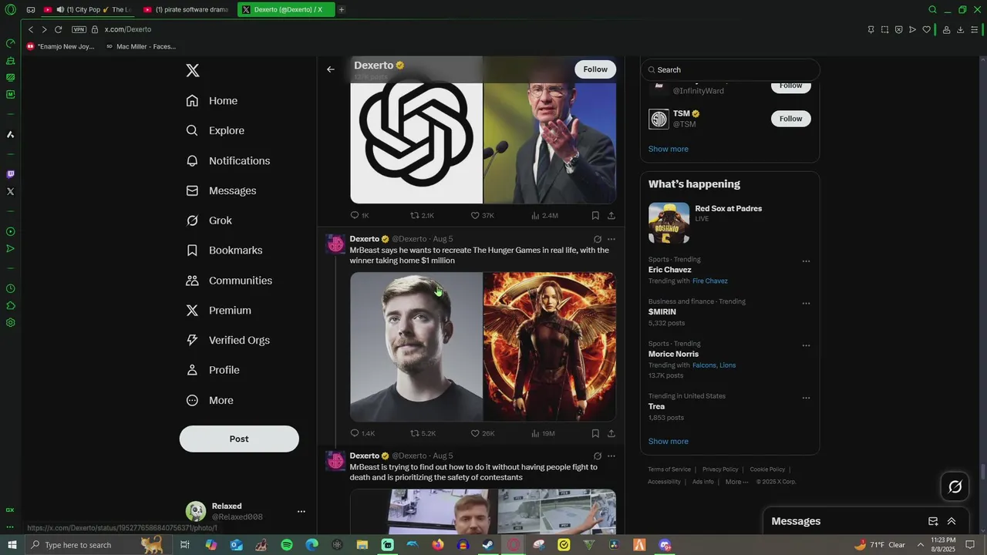Open Premium in the X sidebar

(219, 310)
